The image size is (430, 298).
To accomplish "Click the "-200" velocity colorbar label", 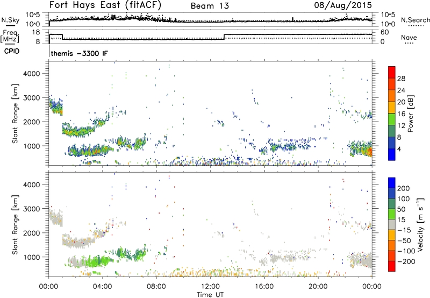I will point(406,261).
